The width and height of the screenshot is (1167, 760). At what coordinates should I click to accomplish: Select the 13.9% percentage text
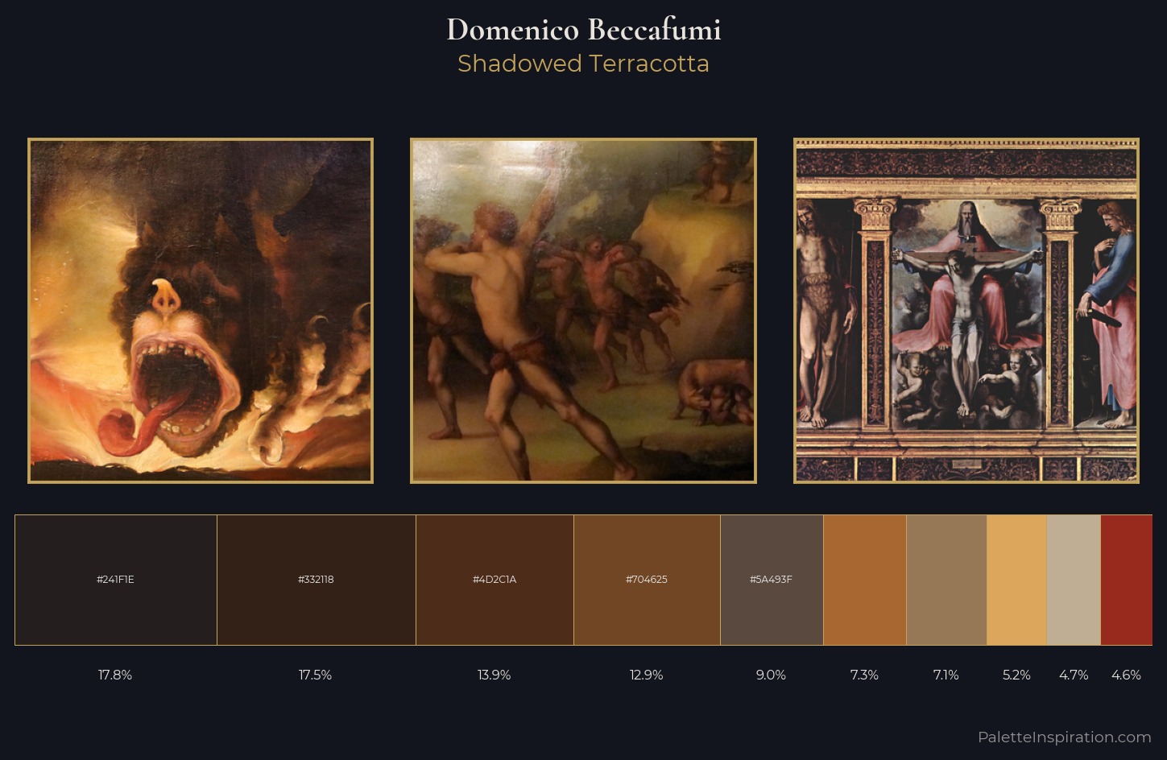[494, 675]
